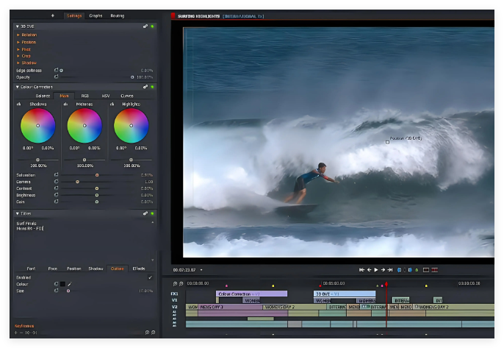This screenshot has width=504, height=348.
Task: Select the Colour Correction clip on FX1
Action: (x=252, y=294)
